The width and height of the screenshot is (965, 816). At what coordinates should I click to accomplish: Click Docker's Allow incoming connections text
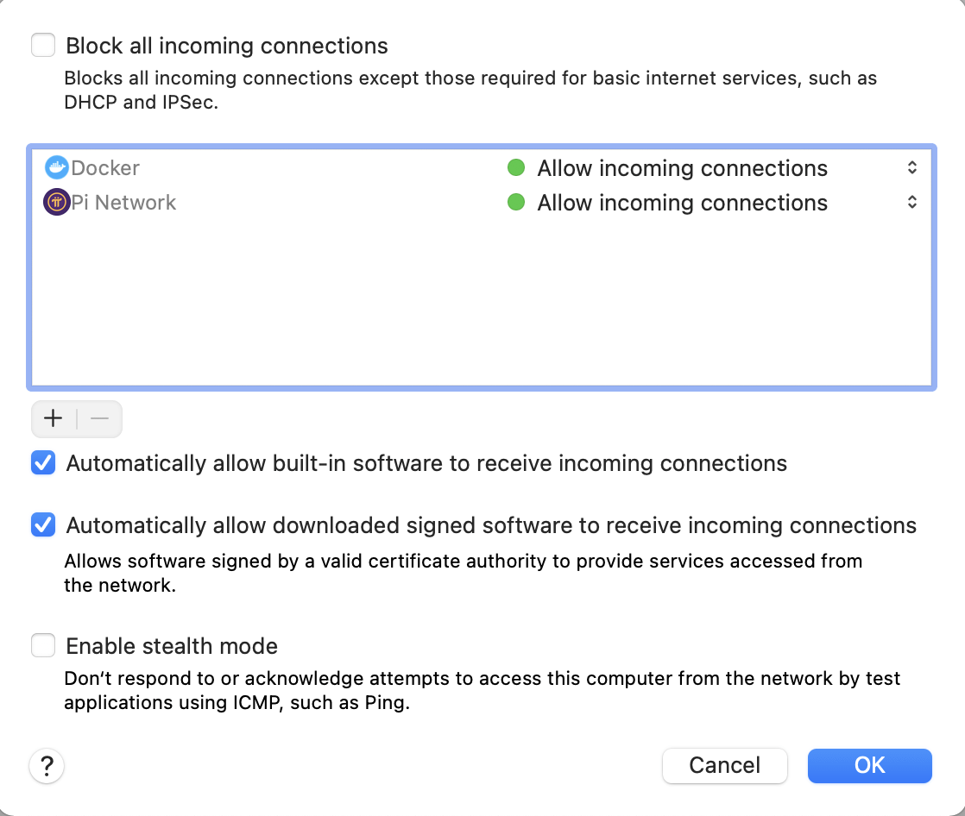coord(682,168)
